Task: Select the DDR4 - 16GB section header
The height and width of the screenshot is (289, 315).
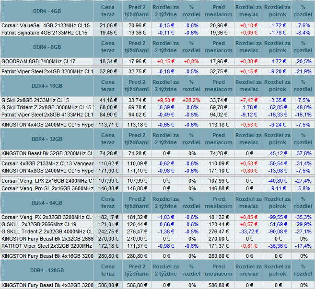Action: 47,86
